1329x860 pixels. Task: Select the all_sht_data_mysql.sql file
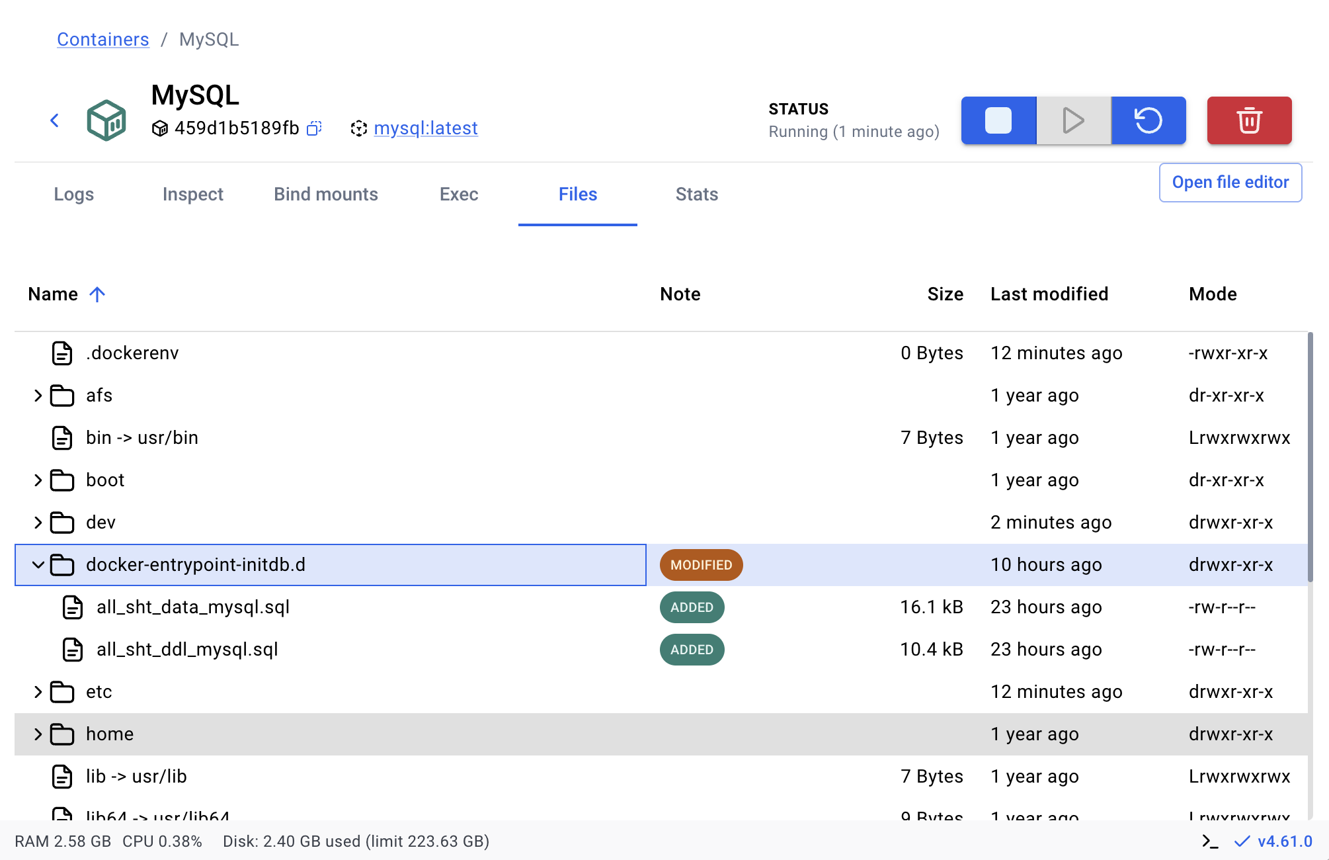[193, 607]
